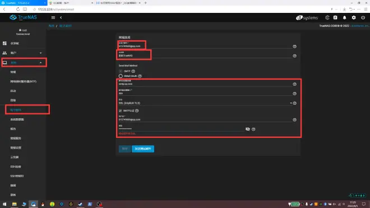This screenshot has height=208, width=370.
Task: Toggle the sidebar hamburger menu
Action: tap(53, 17)
